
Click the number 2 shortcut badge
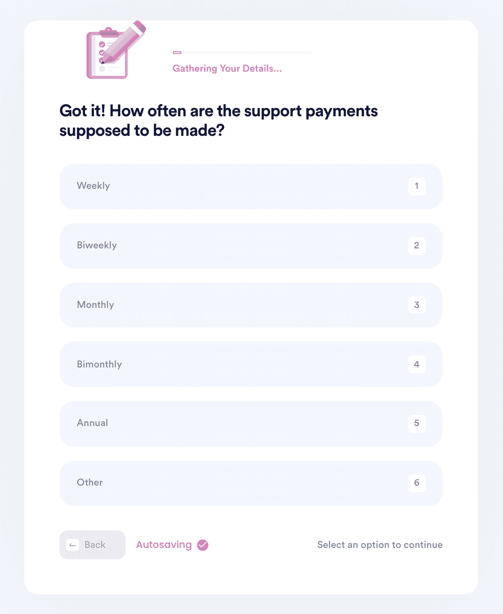(417, 246)
